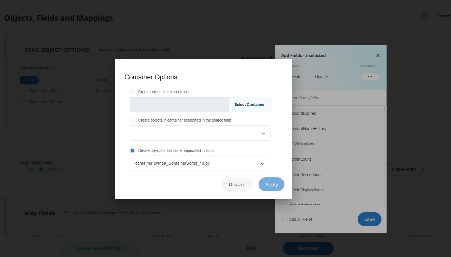Check the Add All Fields checkbox

[x=285, y=219]
